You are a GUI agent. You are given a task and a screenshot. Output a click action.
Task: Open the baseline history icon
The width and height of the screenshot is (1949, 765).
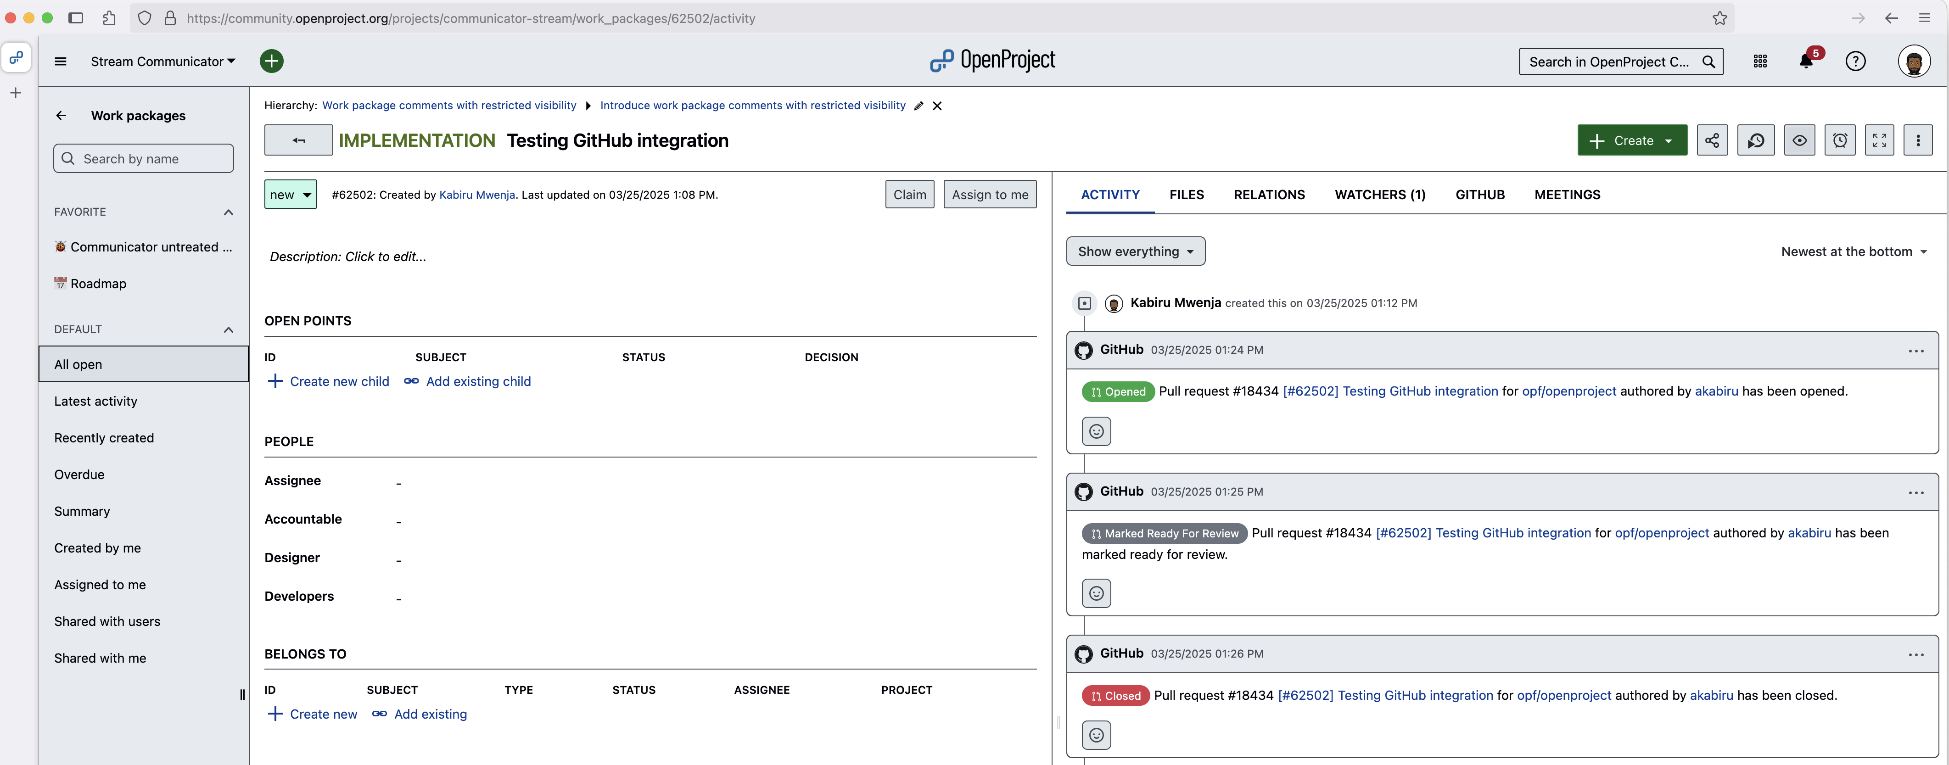tap(1755, 141)
